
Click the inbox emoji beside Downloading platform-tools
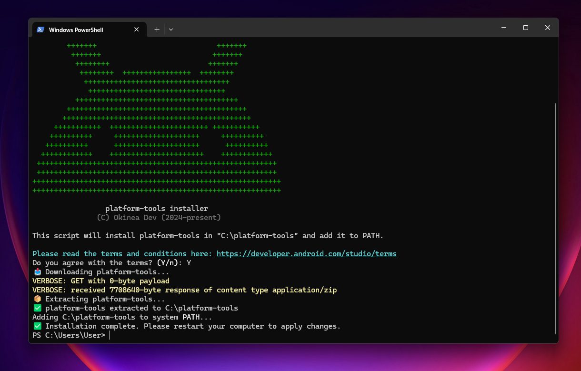tap(38, 272)
